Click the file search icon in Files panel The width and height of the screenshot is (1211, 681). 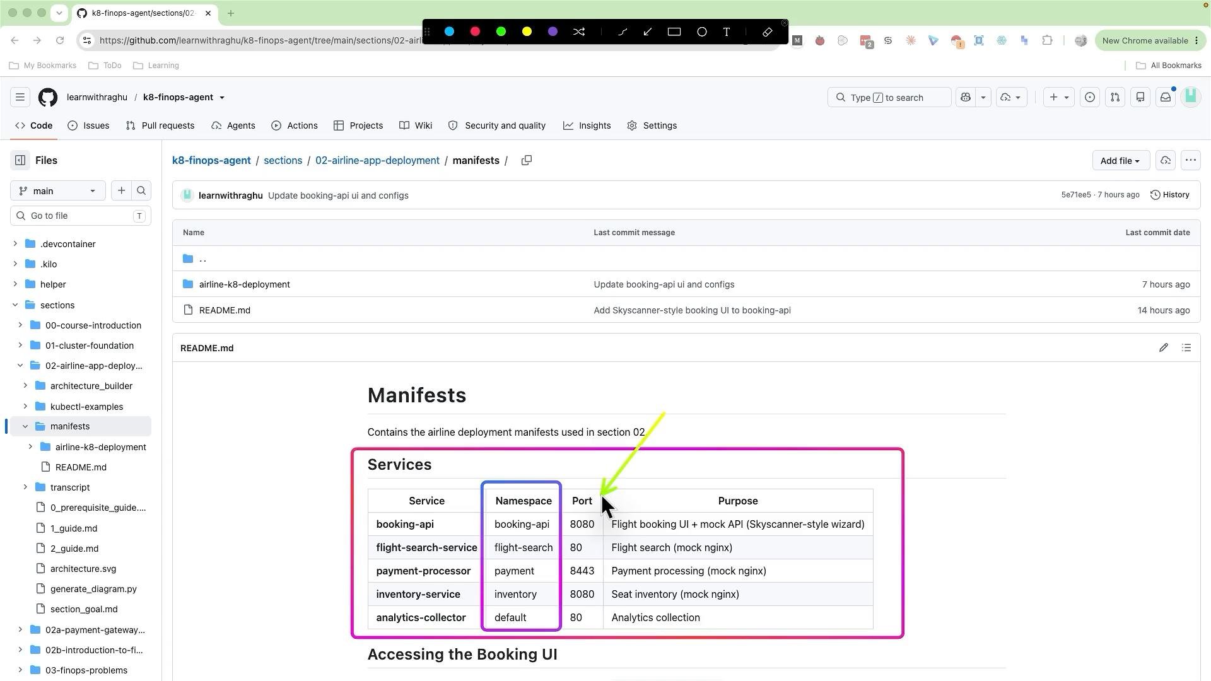141,191
